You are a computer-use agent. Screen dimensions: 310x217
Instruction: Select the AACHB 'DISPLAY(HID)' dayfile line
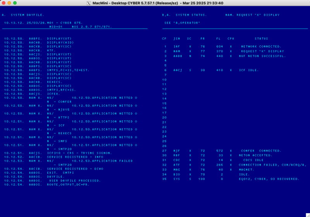tap(39, 43)
